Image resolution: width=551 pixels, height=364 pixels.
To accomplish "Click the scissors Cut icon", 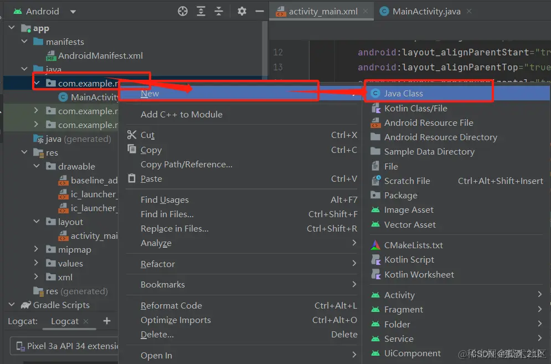I will point(132,135).
